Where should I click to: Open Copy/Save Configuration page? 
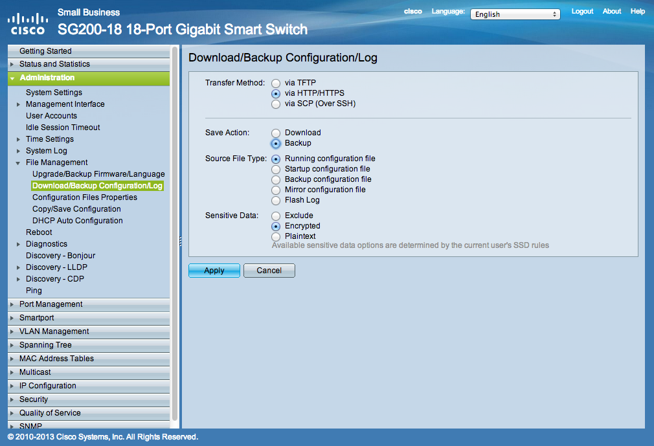click(x=77, y=209)
